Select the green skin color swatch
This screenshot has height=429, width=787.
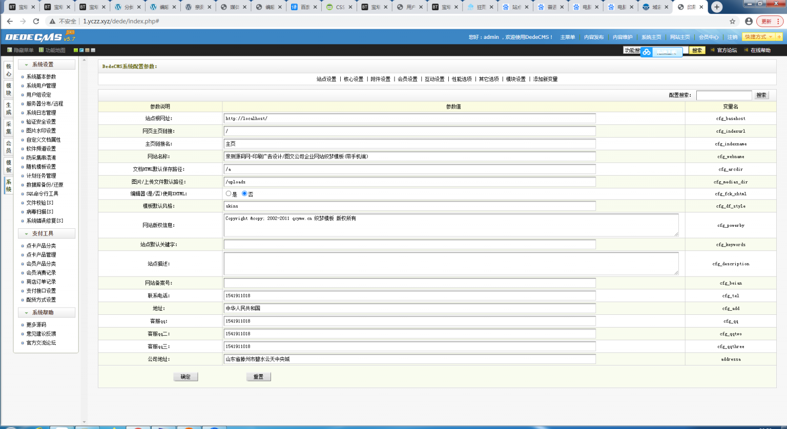click(x=76, y=50)
